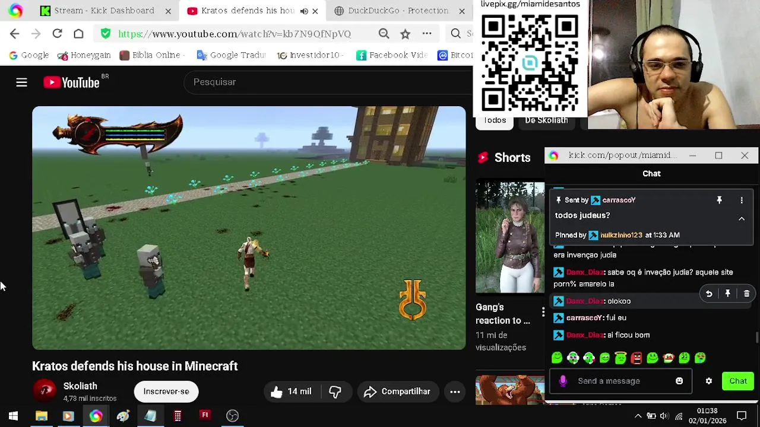Screen dimensions: 760x427
Task: Close the DuckDuckGo tab
Action: (462, 11)
